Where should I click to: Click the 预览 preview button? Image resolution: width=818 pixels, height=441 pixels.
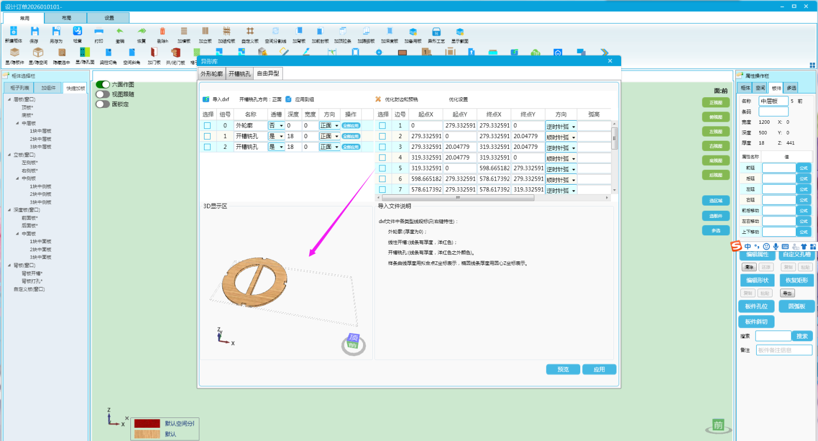click(563, 369)
